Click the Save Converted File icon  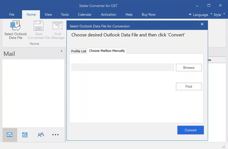coord(39,26)
